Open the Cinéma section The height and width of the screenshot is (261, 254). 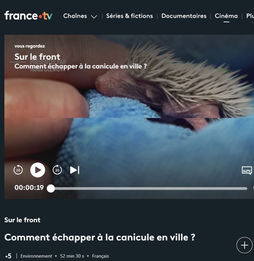click(226, 16)
